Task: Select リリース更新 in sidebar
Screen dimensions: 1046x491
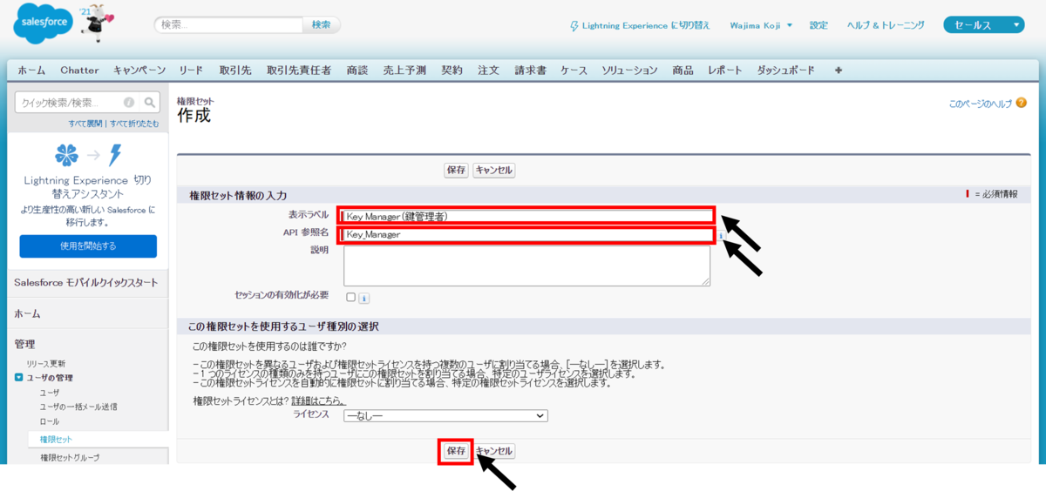Action: 46,363
